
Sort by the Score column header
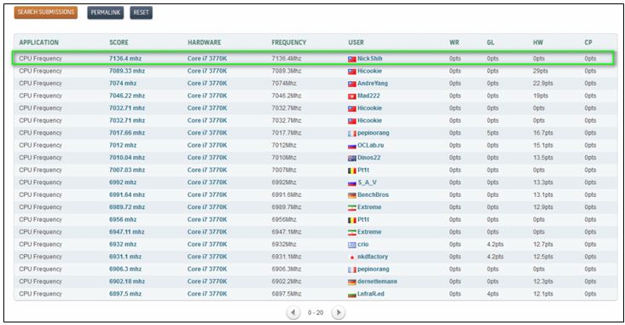[x=119, y=43]
